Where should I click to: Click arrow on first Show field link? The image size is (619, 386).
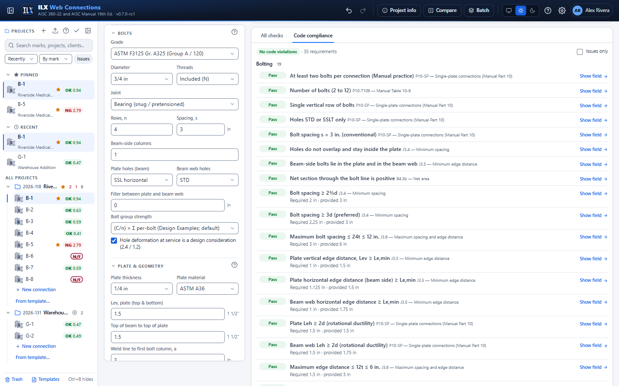point(606,76)
